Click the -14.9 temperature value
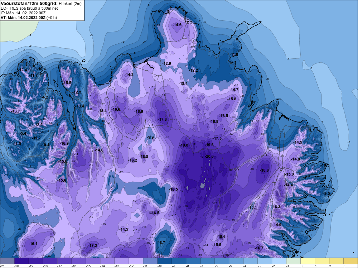 pyautogui.click(x=277, y=225)
